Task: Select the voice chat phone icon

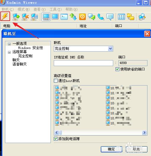Action: [x=101, y=17]
